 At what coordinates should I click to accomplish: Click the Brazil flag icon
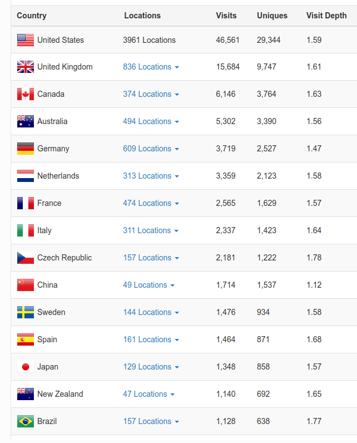pyautogui.click(x=26, y=422)
